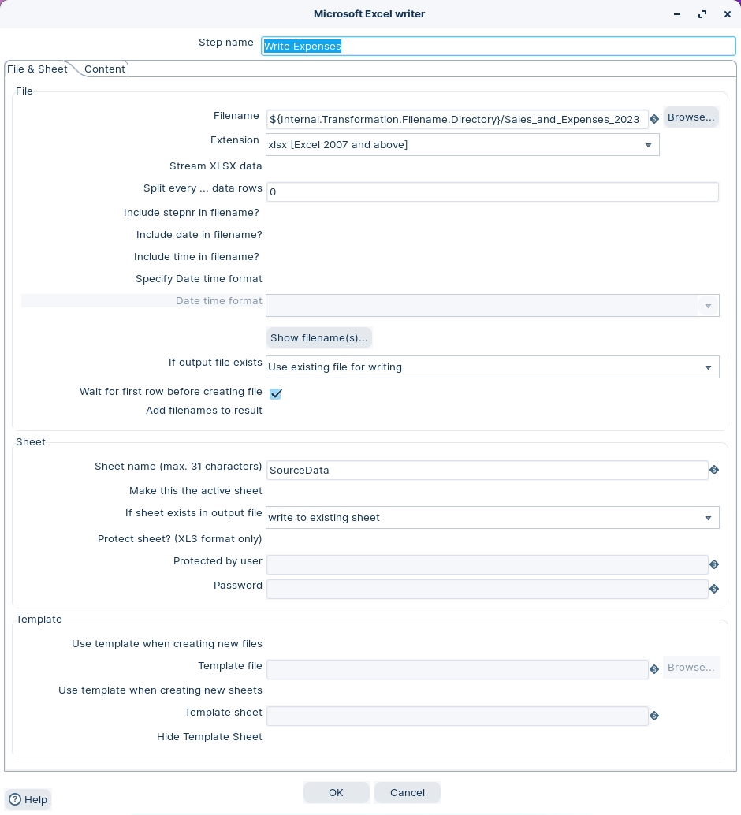The image size is (741, 815).
Task: Click into the Step name text field
Action: click(497, 47)
